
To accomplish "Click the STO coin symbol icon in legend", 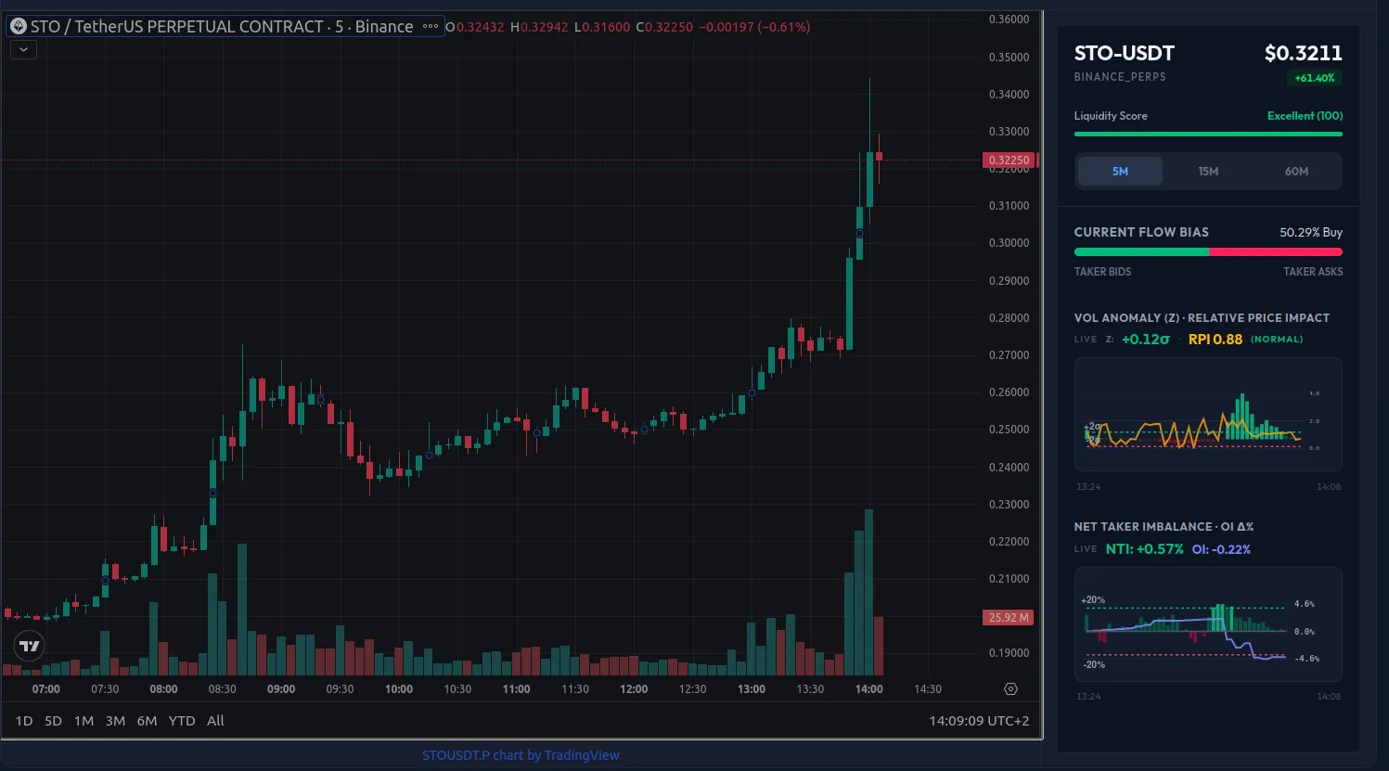I will 18,26.
